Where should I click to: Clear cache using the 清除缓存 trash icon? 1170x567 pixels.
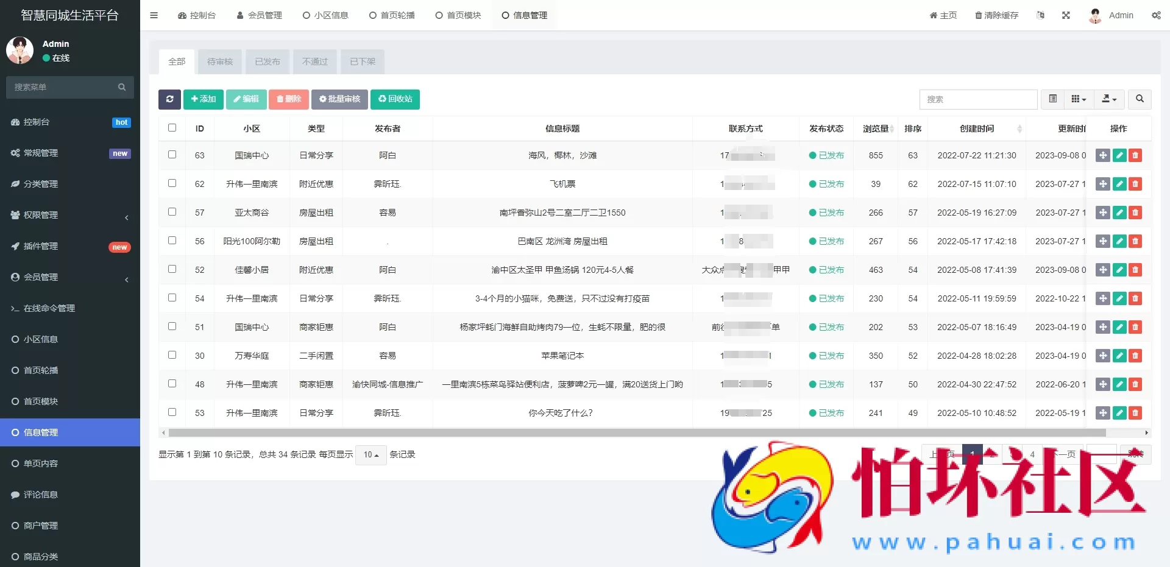click(x=996, y=15)
